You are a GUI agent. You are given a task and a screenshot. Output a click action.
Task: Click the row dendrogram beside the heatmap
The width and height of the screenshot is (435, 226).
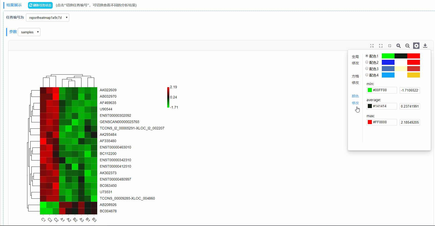(x=34, y=151)
